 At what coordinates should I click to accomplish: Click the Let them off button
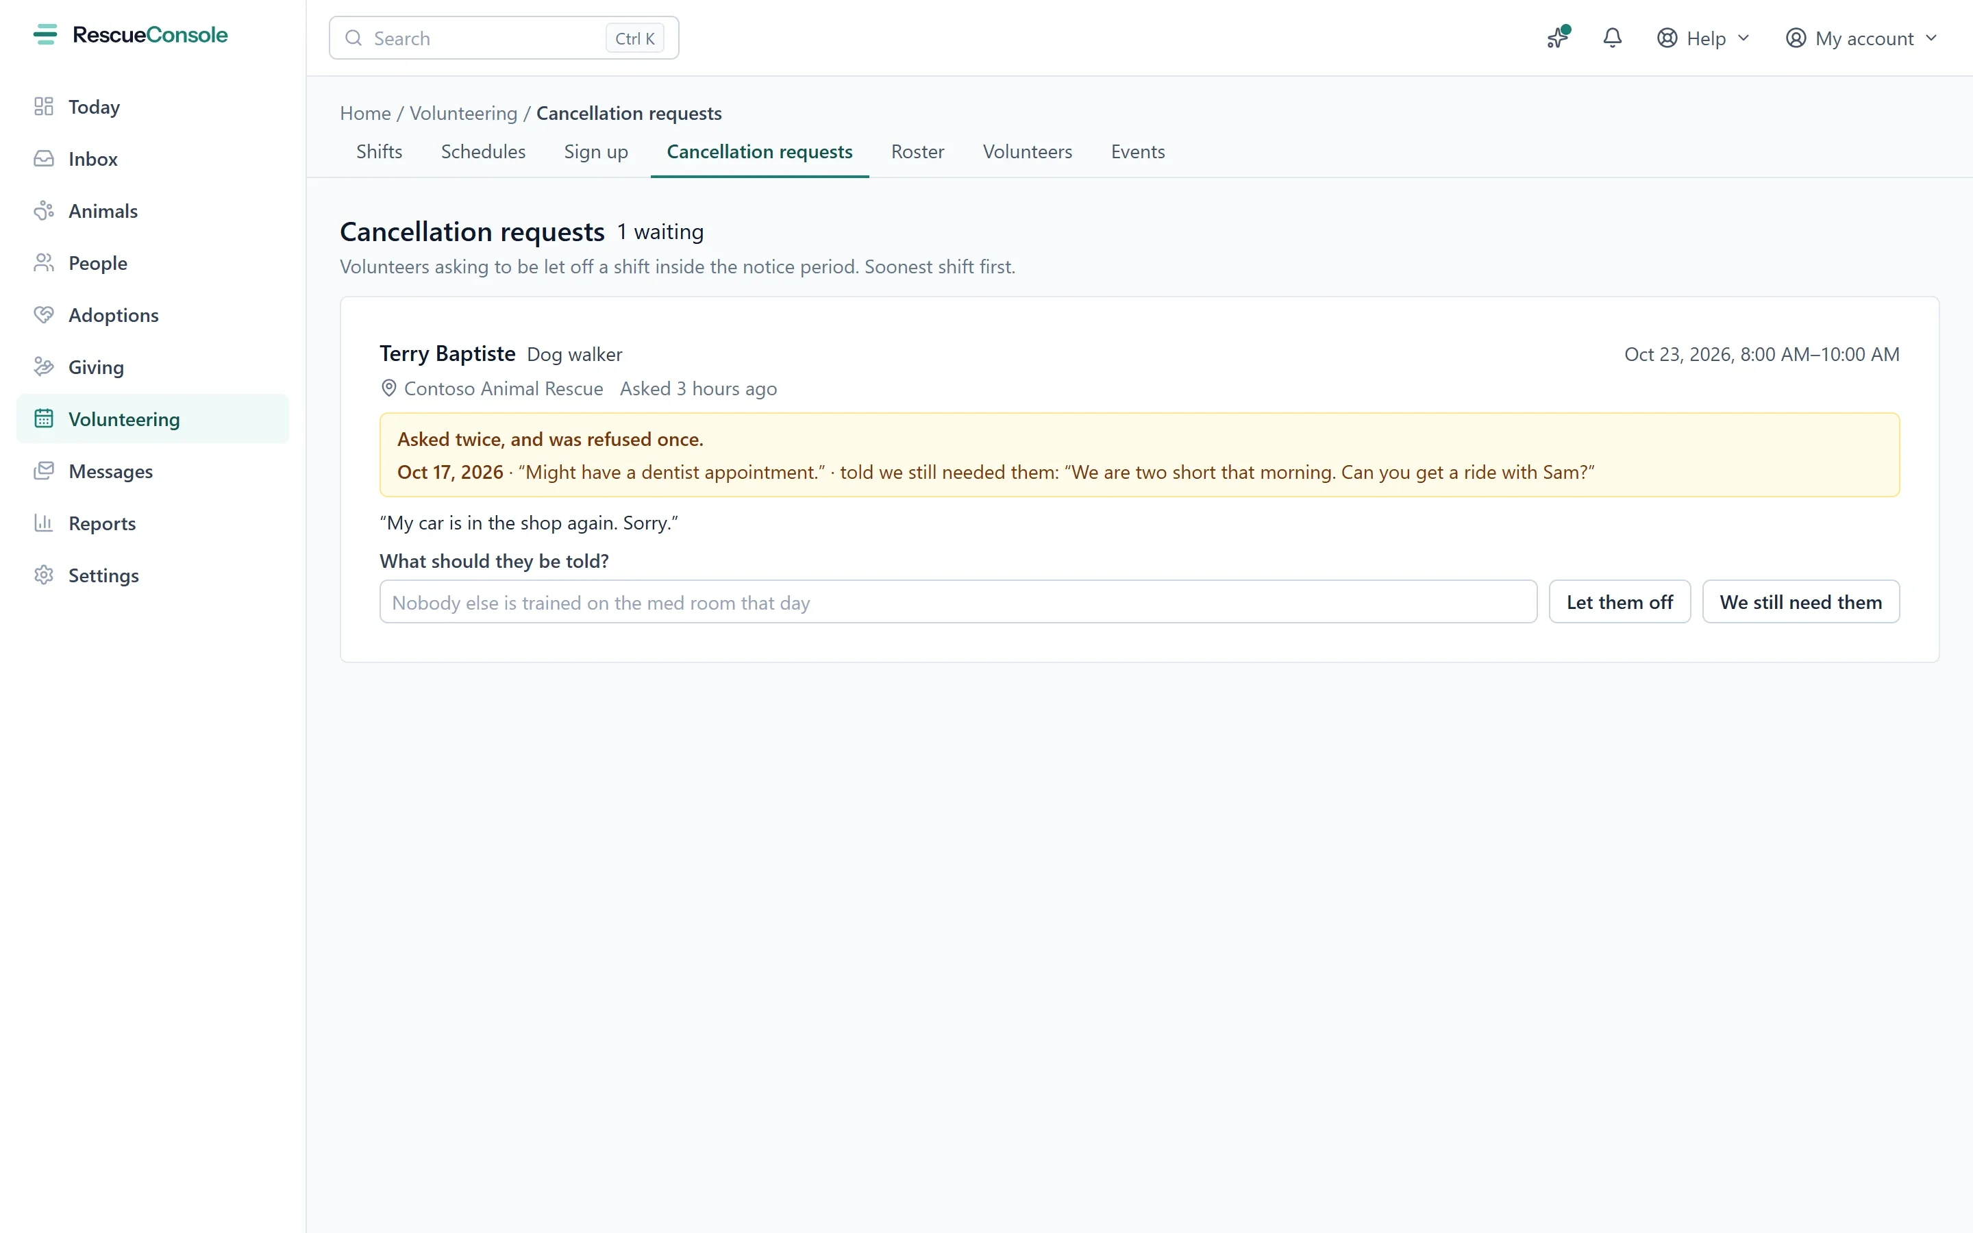pyautogui.click(x=1620, y=602)
